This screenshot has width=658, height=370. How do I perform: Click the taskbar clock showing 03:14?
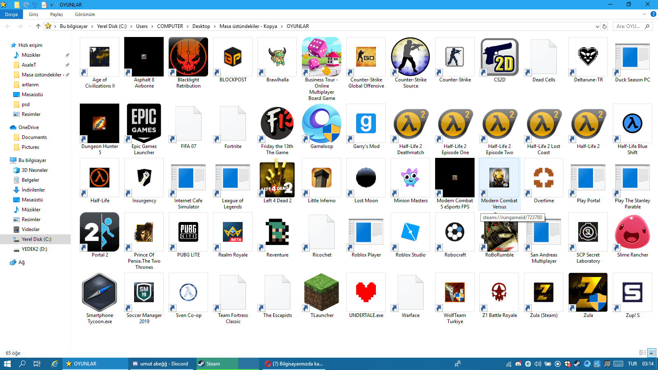pyautogui.click(x=648, y=364)
